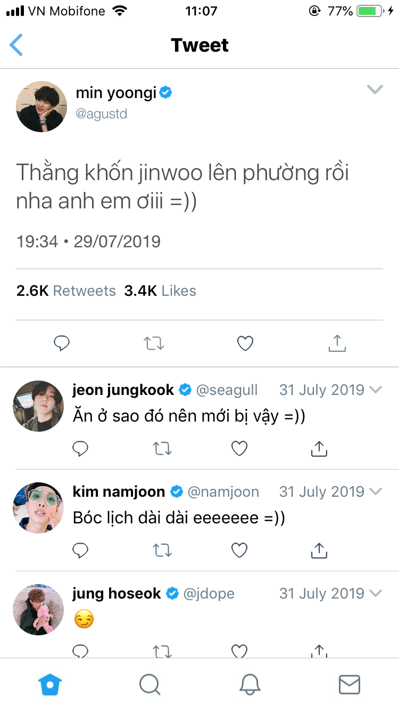Like the main tweet with heart
This screenshot has width=399, height=711.
pyautogui.click(x=245, y=344)
